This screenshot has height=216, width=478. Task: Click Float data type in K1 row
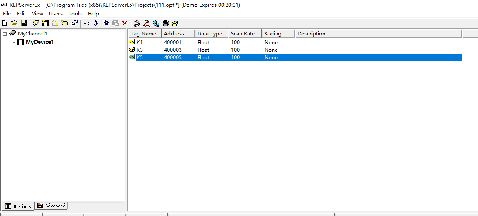click(203, 43)
